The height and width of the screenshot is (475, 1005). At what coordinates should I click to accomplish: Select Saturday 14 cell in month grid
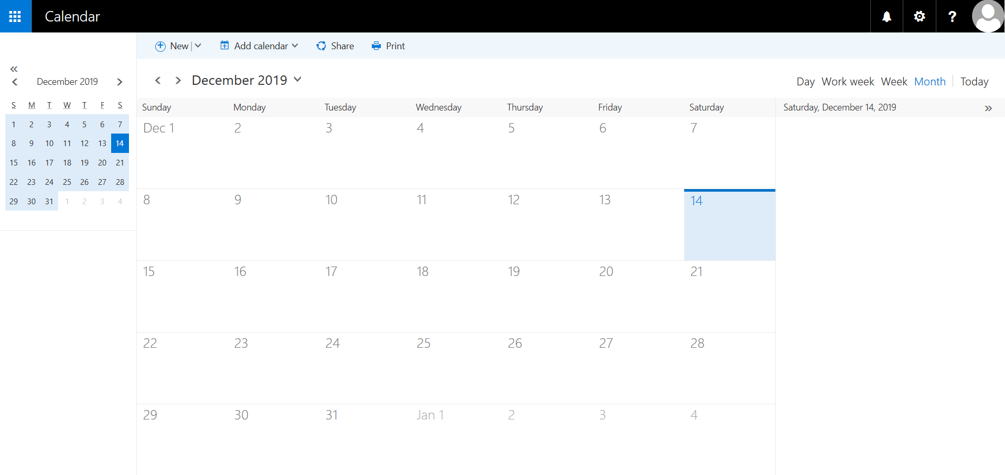(x=730, y=225)
